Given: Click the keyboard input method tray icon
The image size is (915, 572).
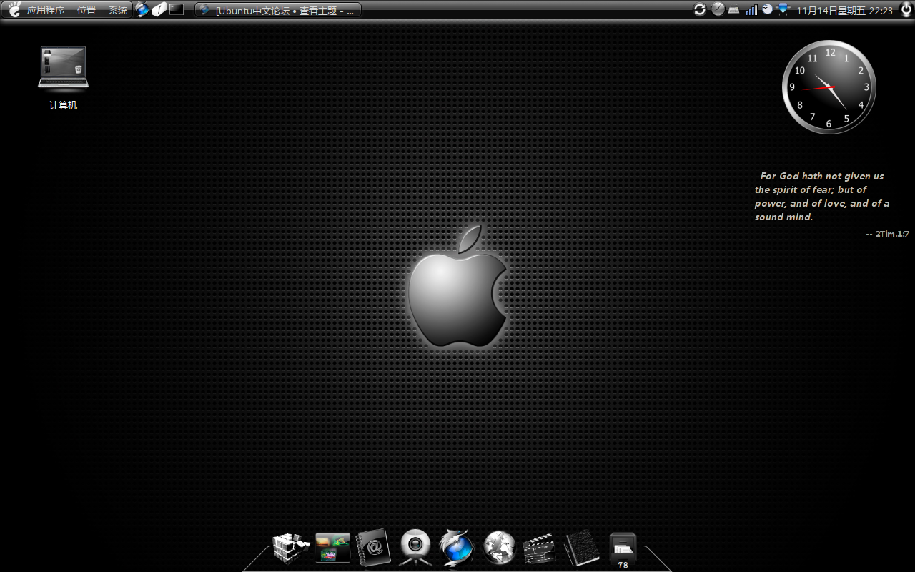Looking at the screenshot, I should click(734, 10).
